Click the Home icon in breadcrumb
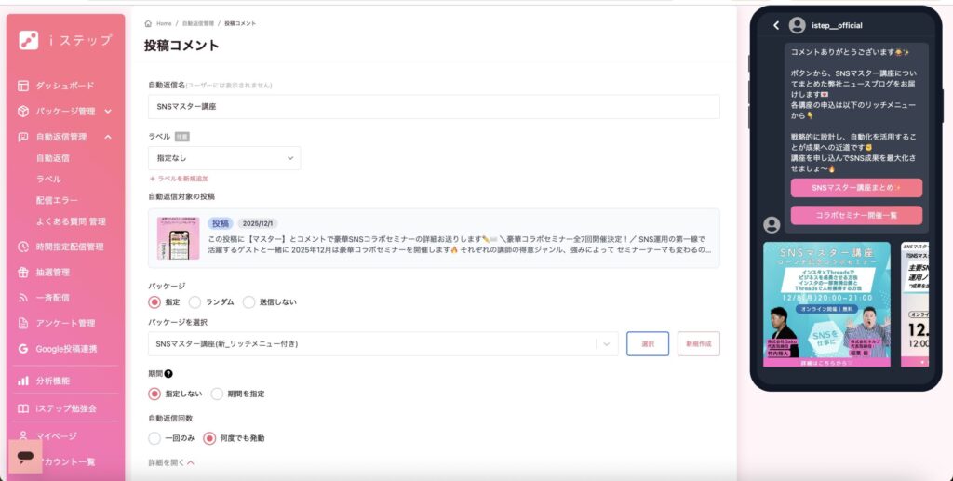Screen dimensions: 953x481 tap(148, 23)
